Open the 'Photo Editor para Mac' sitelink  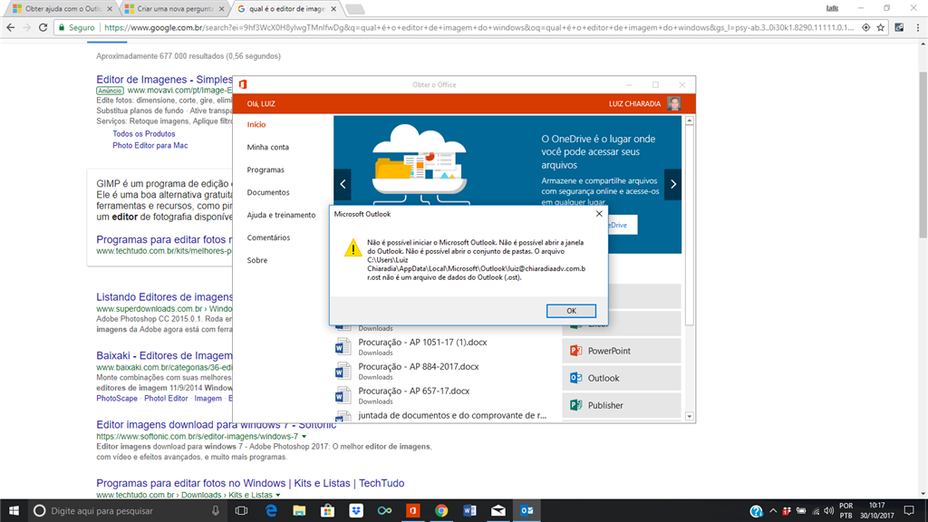point(150,145)
